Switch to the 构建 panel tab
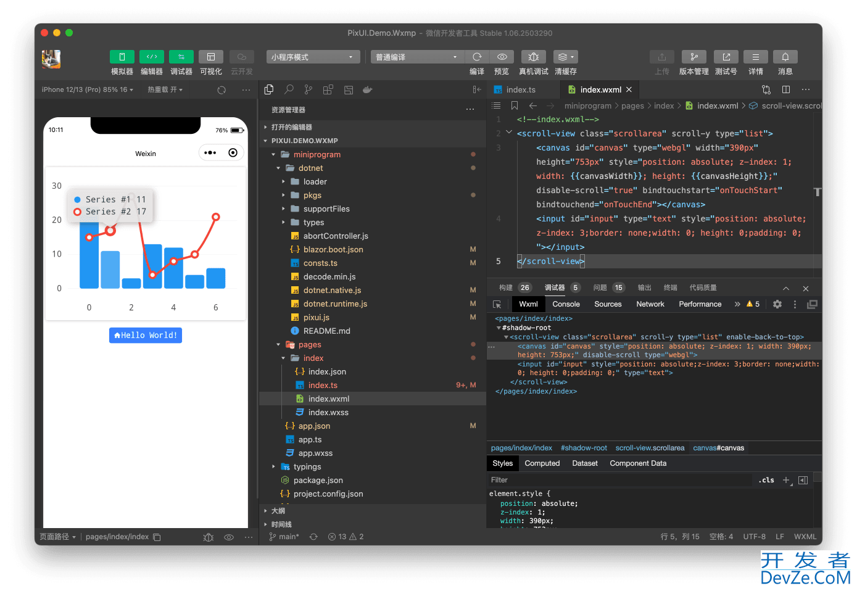This screenshot has width=857, height=591. [506, 287]
